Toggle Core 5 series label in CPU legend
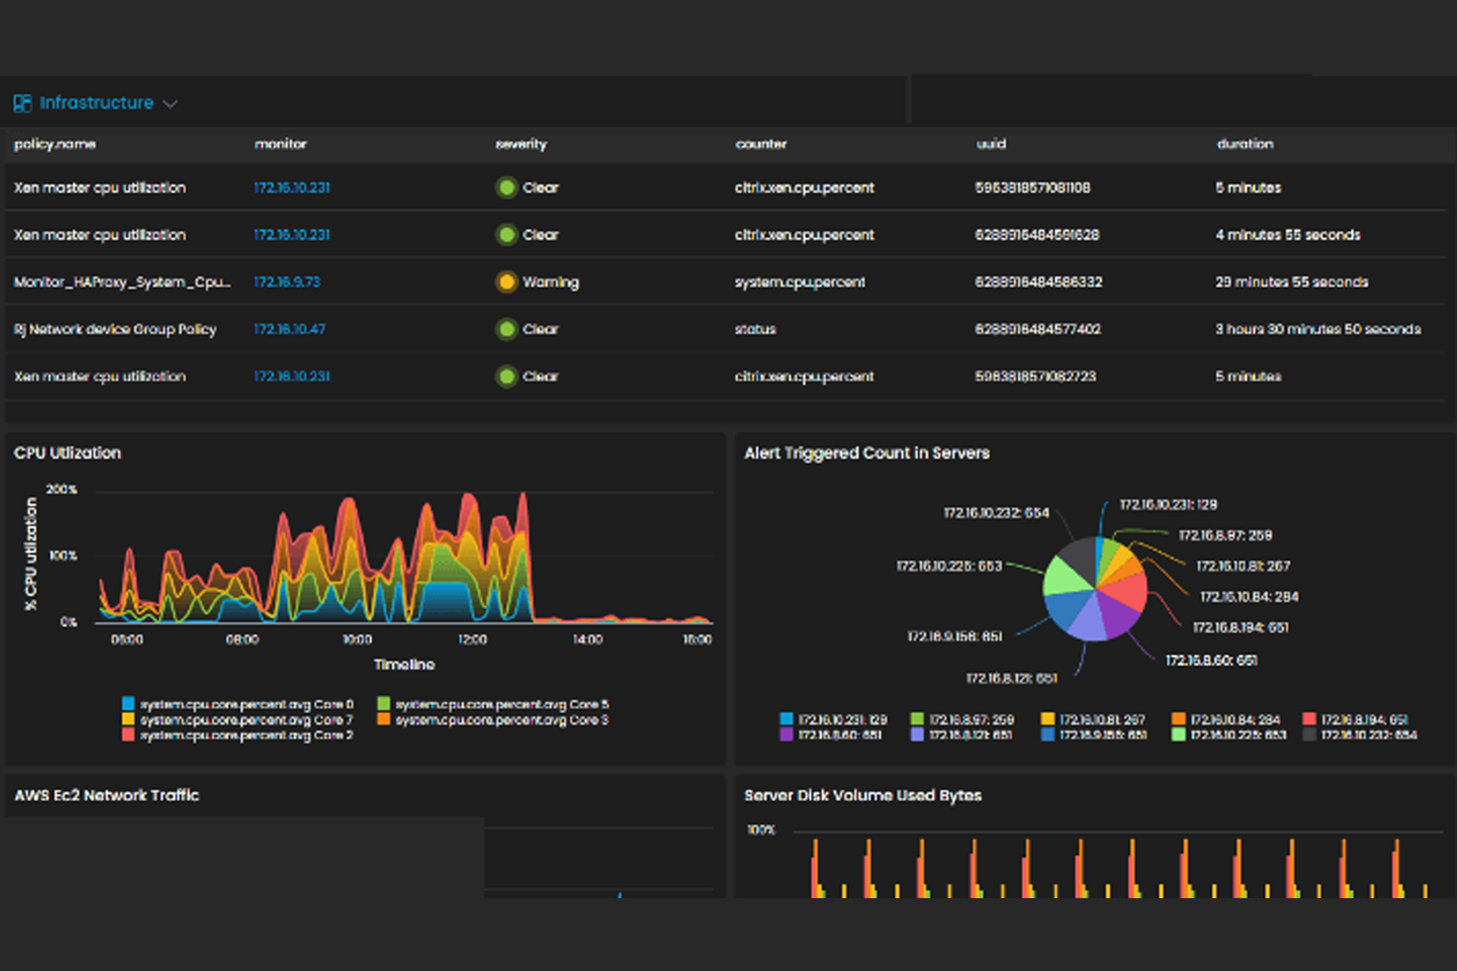 click(502, 704)
